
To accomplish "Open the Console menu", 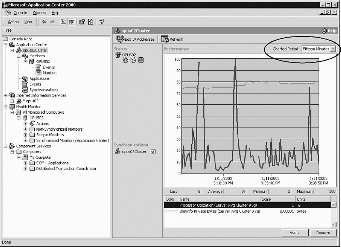I will coord(20,13).
